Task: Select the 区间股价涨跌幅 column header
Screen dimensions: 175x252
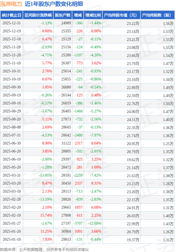Action: tap(38, 15)
